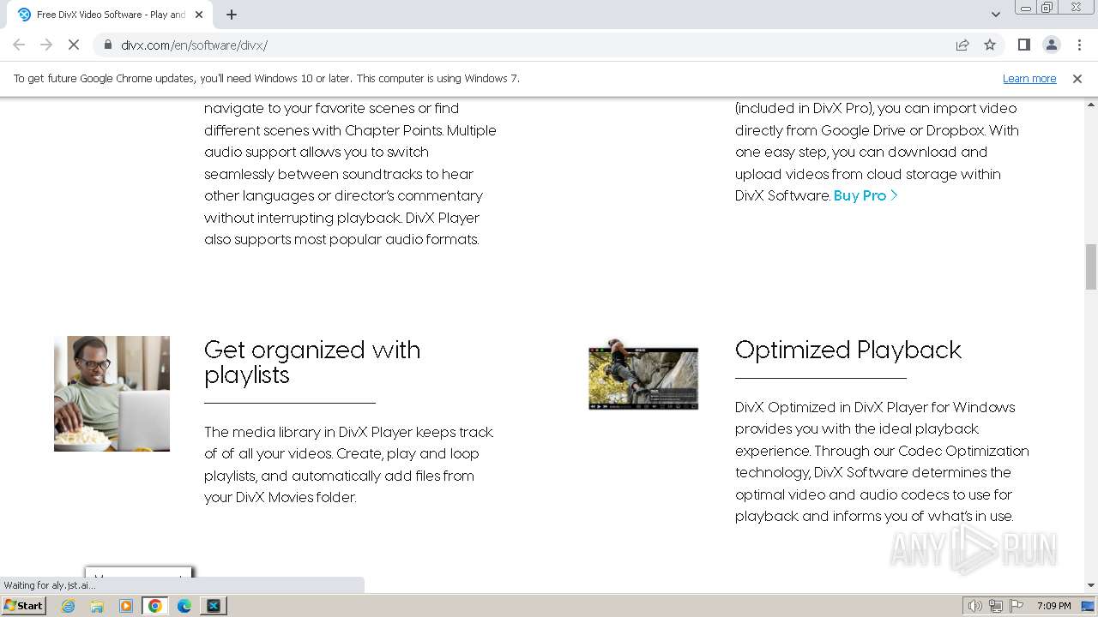Click the Optimized Playback heading
Image resolution: width=1098 pixels, height=617 pixels.
point(848,350)
